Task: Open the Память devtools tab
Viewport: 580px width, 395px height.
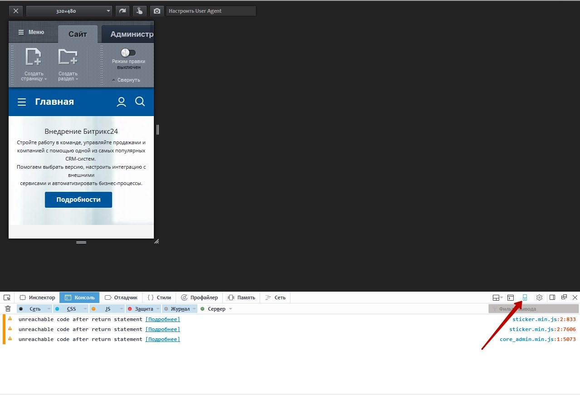Action: click(x=241, y=297)
